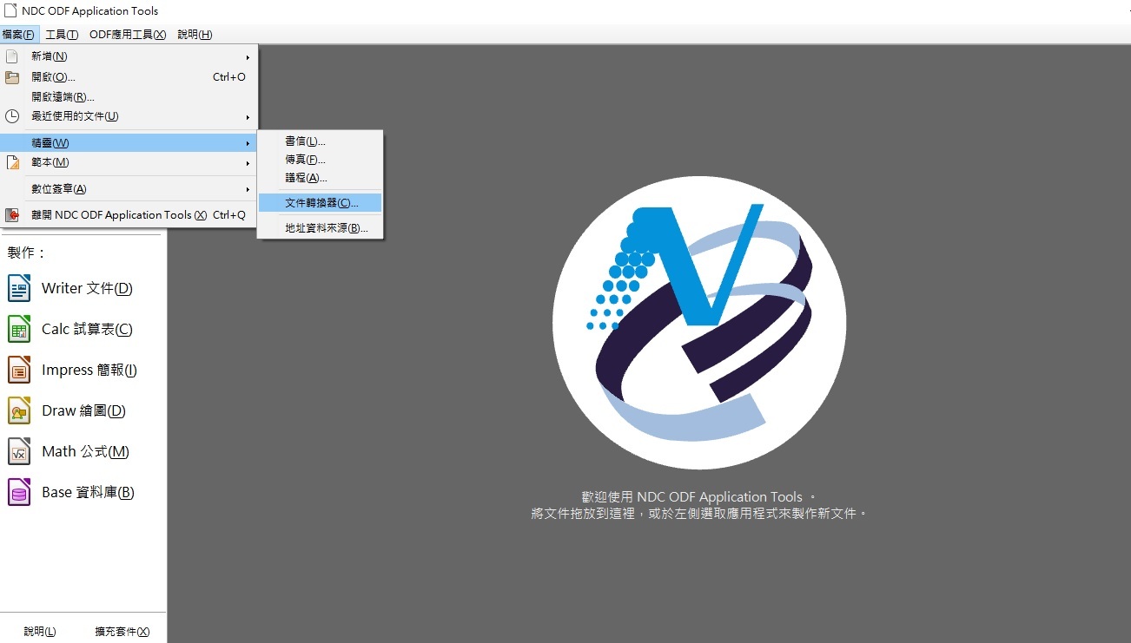Click the Math 公式 formula icon
This screenshot has height=643, width=1131.
pos(19,451)
